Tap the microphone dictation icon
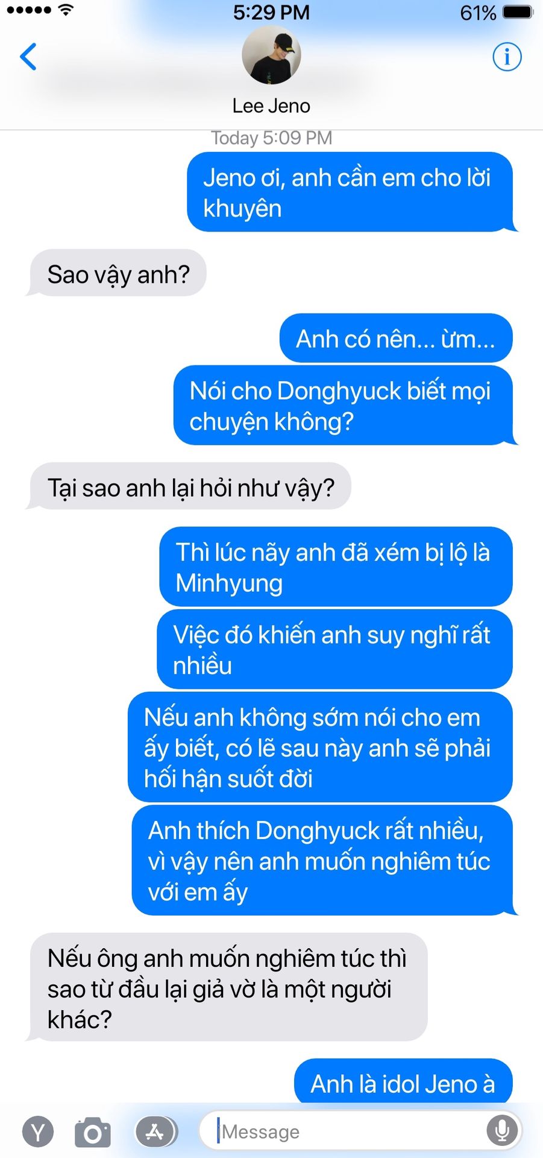The height and width of the screenshot is (1158, 543). point(502,1131)
